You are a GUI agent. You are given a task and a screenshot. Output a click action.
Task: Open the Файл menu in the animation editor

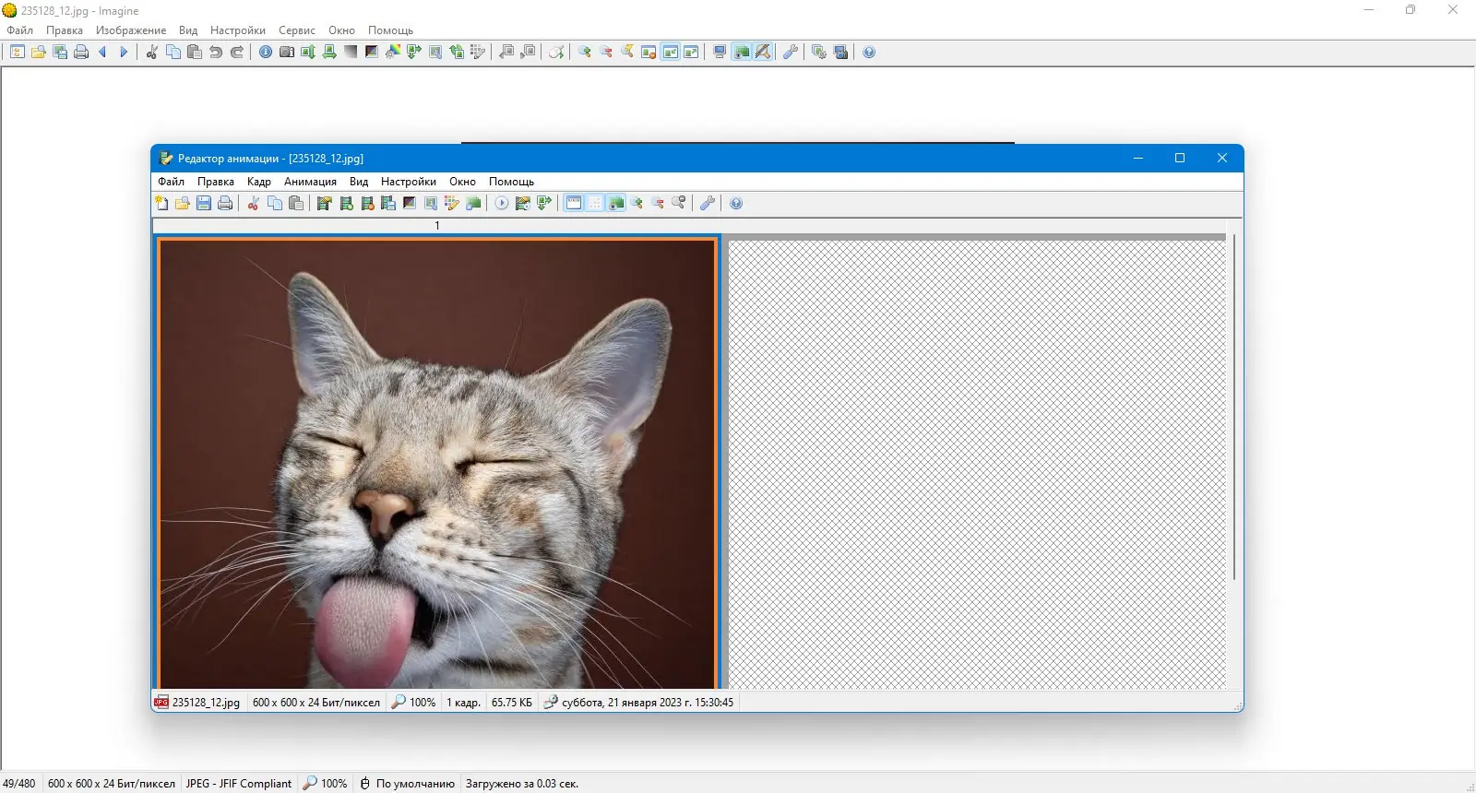tap(172, 182)
